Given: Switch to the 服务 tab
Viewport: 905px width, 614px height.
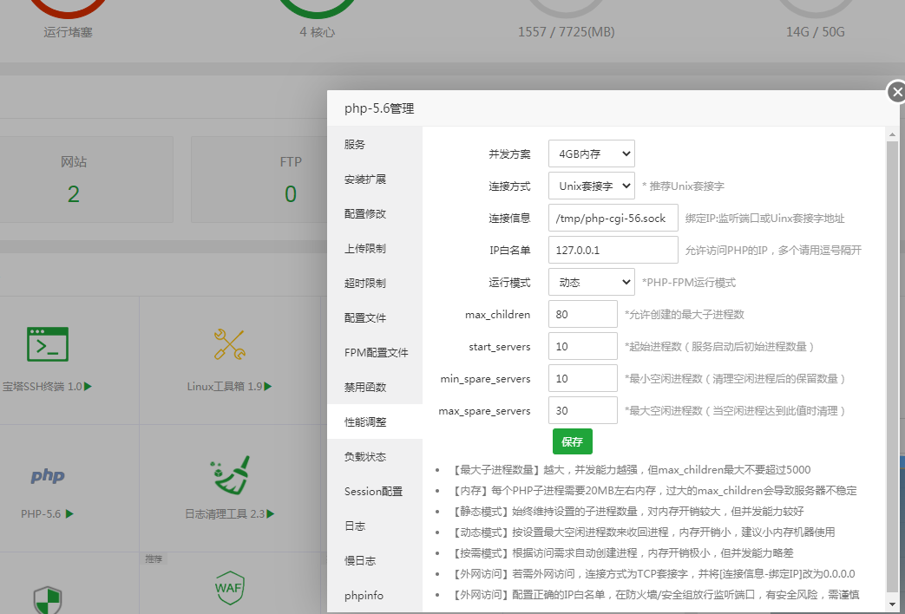Looking at the screenshot, I should click(375, 144).
